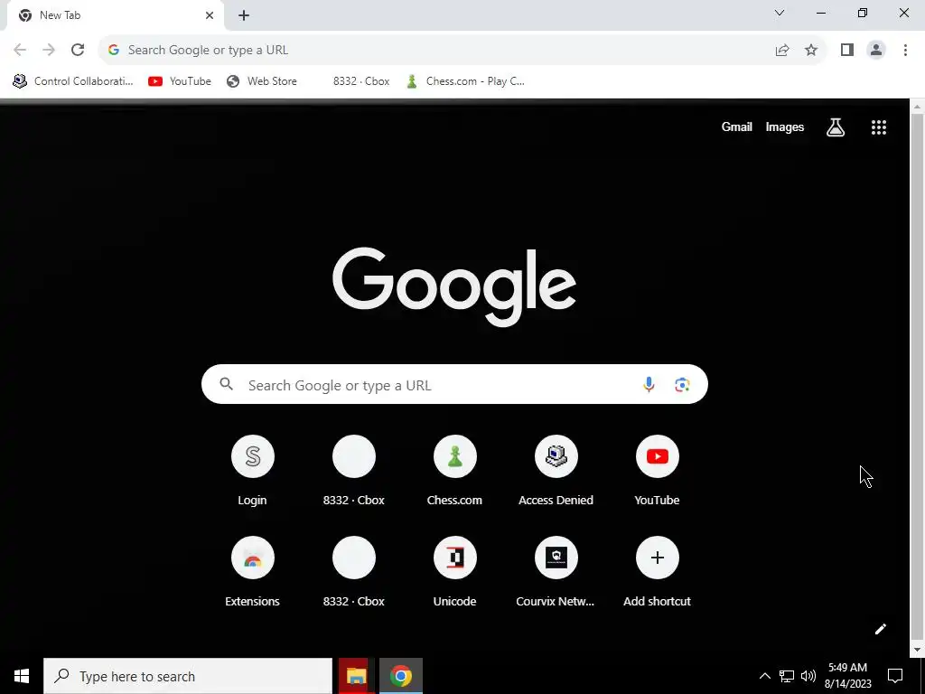Click the Windows taskbar search box
The width and height of the screenshot is (925, 694).
188,676
